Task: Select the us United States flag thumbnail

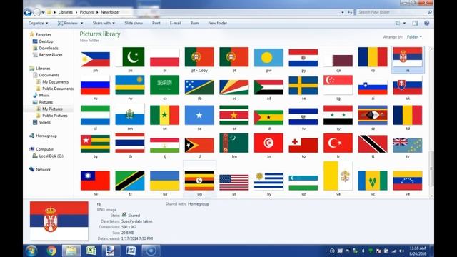Action: click(x=234, y=183)
